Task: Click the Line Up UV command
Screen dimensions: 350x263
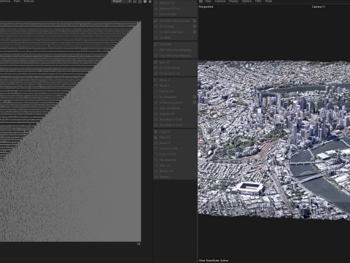Action: tap(175, 91)
